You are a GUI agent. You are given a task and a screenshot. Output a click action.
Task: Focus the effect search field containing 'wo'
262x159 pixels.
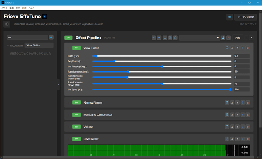coord(28,38)
